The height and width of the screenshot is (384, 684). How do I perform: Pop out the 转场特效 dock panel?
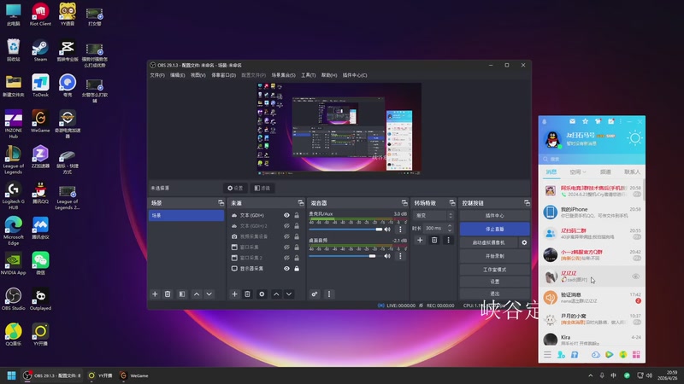452,203
